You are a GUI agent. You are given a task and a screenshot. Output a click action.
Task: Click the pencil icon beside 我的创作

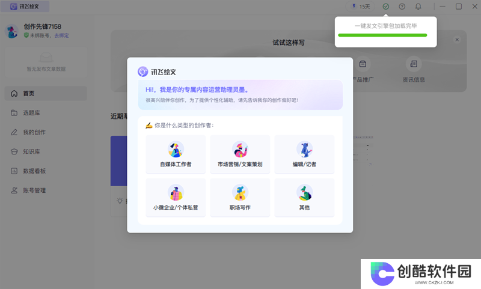(14, 132)
